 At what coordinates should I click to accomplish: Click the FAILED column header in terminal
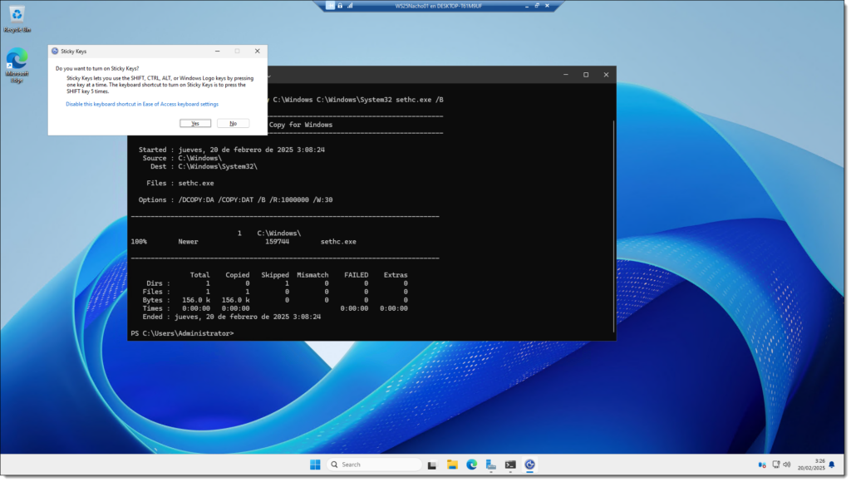[x=356, y=275]
